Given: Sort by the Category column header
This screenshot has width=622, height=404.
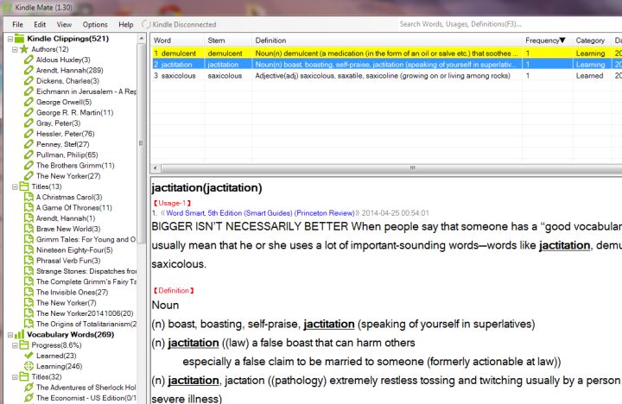Looking at the screenshot, I should pyautogui.click(x=592, y=41).
